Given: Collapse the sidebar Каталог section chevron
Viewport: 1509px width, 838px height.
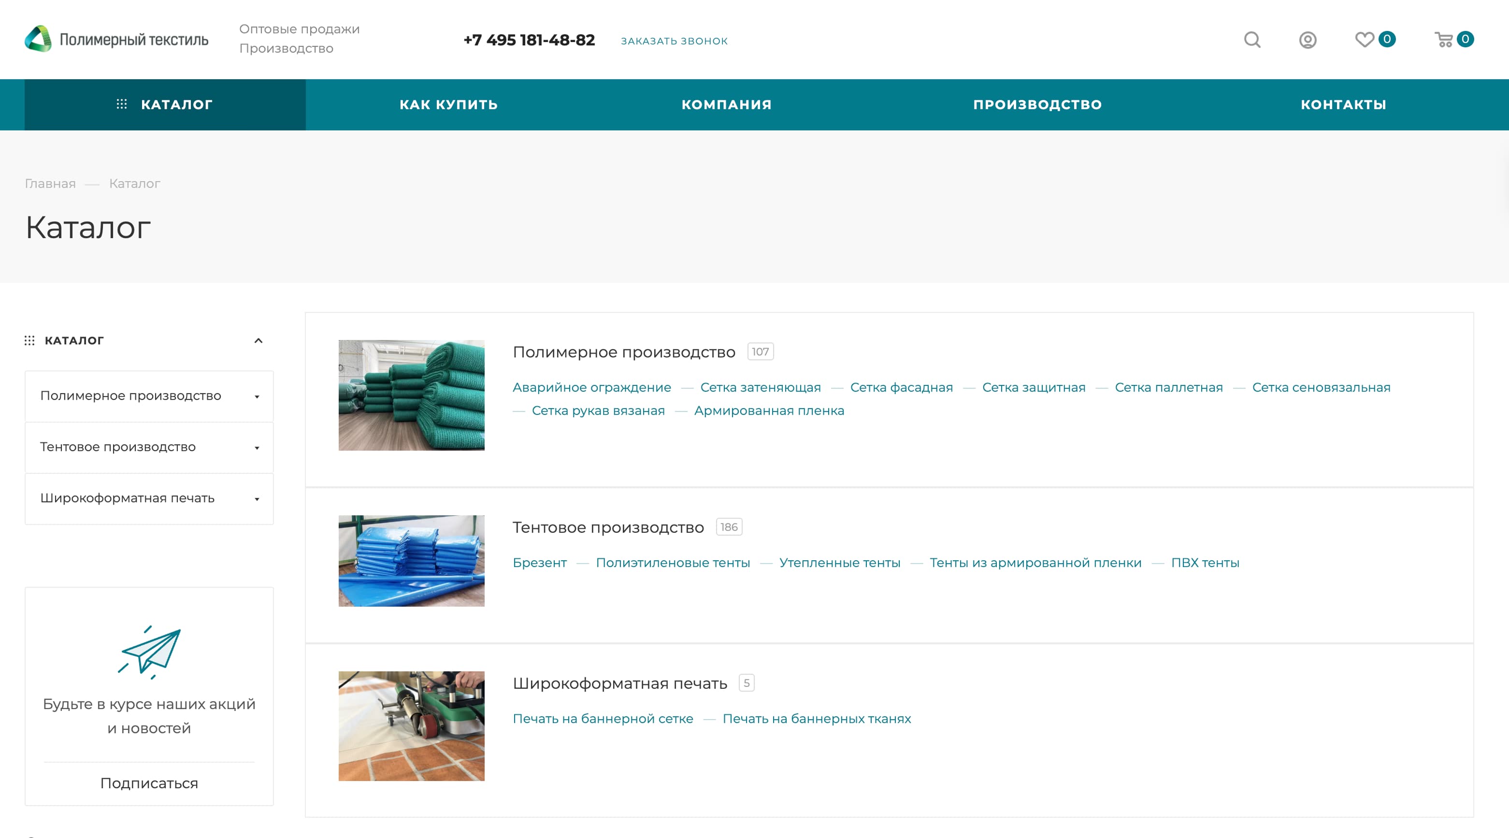Looking at the screenshot, I should [x=259, y=340].
